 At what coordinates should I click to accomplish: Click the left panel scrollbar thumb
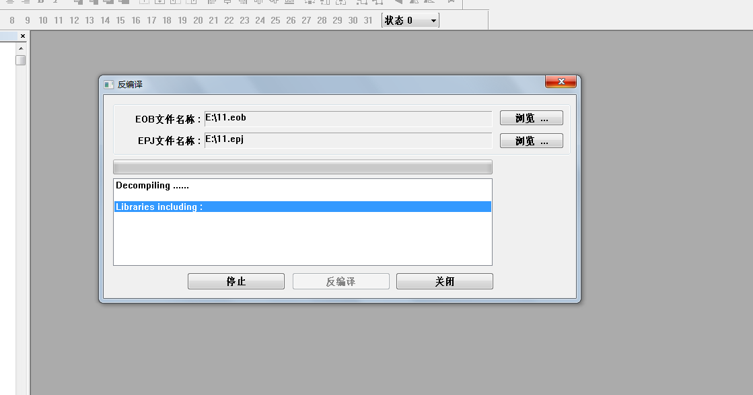tap(21, 60)
